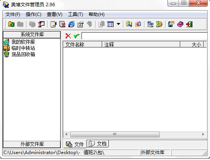
Task: Open the 帮助(H) menu
Action: (x=96, y=14)
